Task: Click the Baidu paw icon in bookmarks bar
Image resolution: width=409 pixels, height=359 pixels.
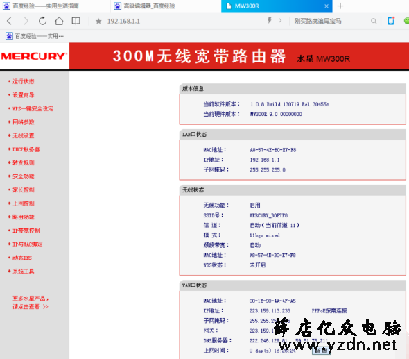Action: pyautogui.click(x=9, y=36)
